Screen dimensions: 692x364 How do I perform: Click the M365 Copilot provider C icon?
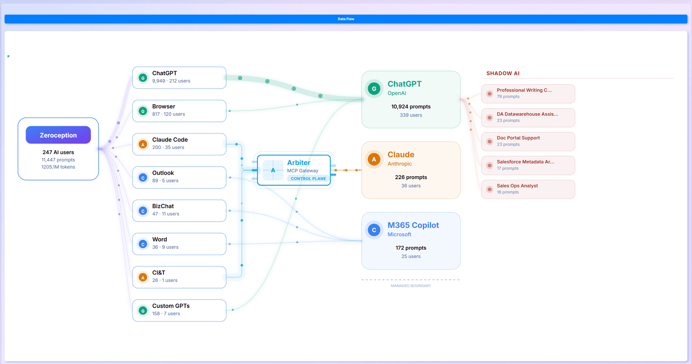pyautogui.click(x=374, y=230)
